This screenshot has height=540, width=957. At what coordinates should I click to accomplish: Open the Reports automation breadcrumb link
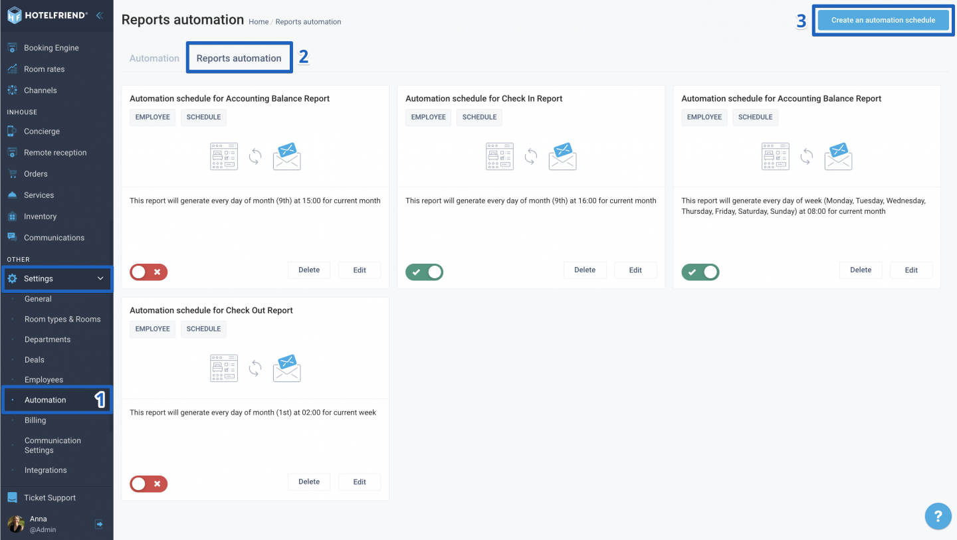[308, 21]
